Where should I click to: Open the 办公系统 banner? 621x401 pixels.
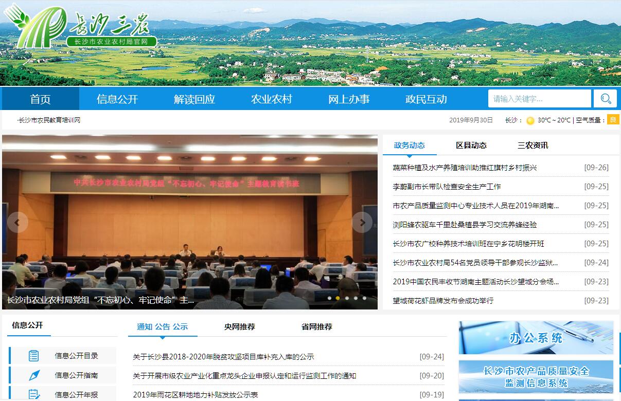[536, 338]
